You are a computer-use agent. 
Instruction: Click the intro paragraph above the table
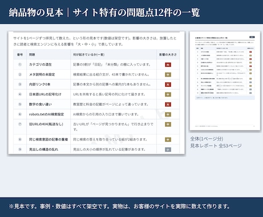tap(95, 41)
